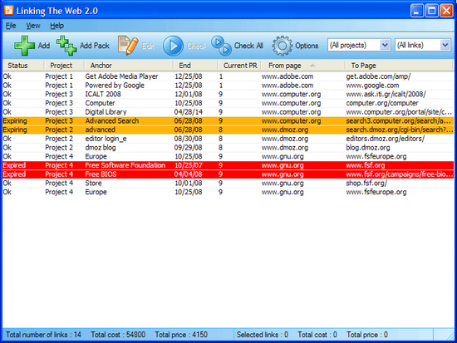Click the green plus Add icon
Screen dimensions: 457x343
(24, 46)
